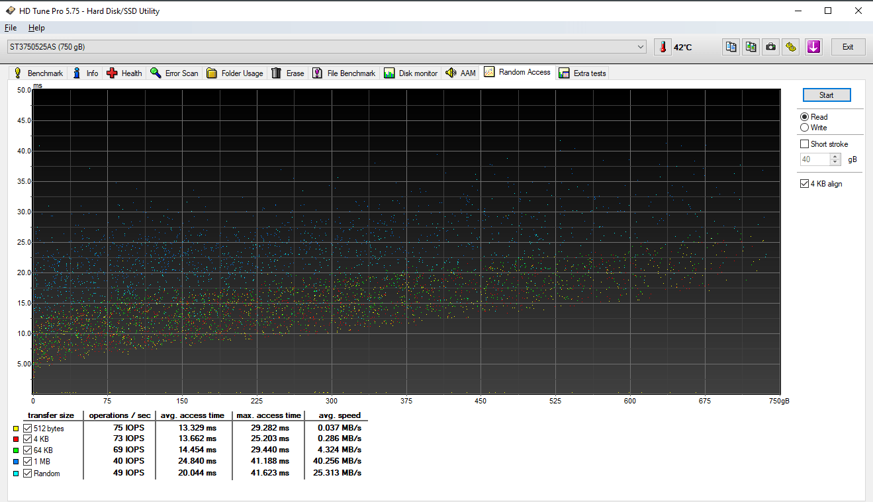Open options with the yellow gears icon
The height and width of the screenshot is (502, 873).
click(791, 47)
